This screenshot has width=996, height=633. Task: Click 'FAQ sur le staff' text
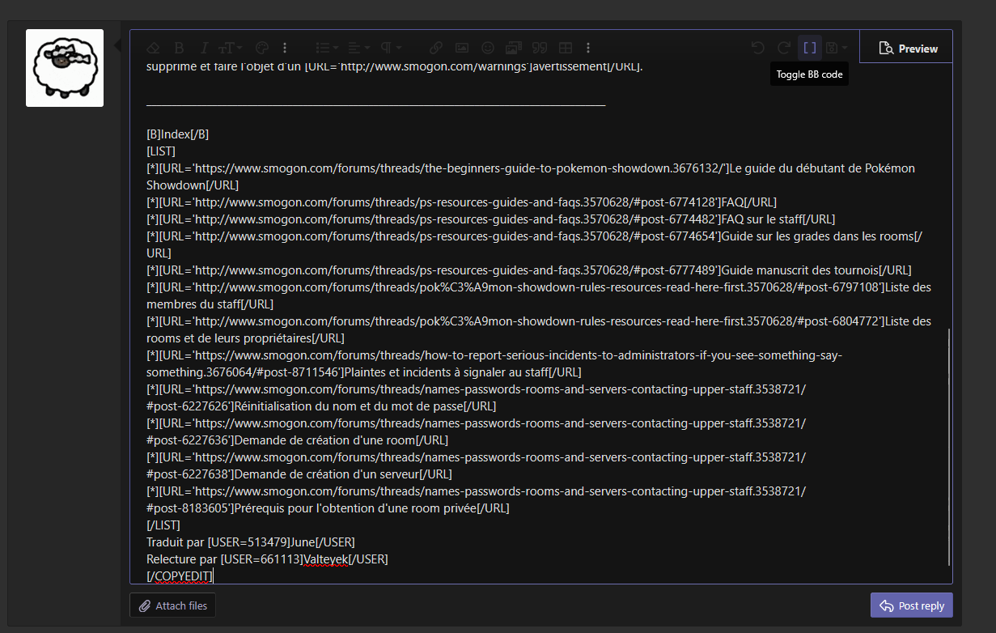763,219
